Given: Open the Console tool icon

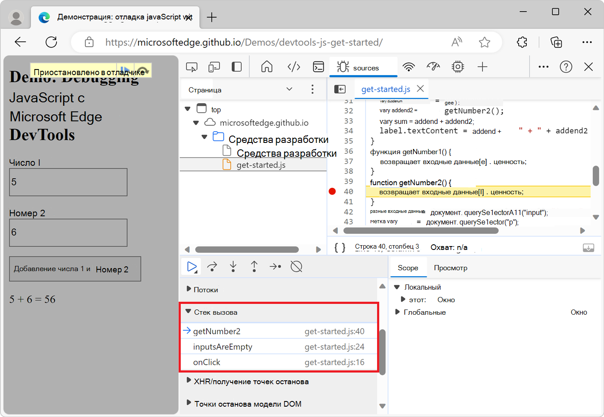Looking at the screenshot, I should [318, 67].
